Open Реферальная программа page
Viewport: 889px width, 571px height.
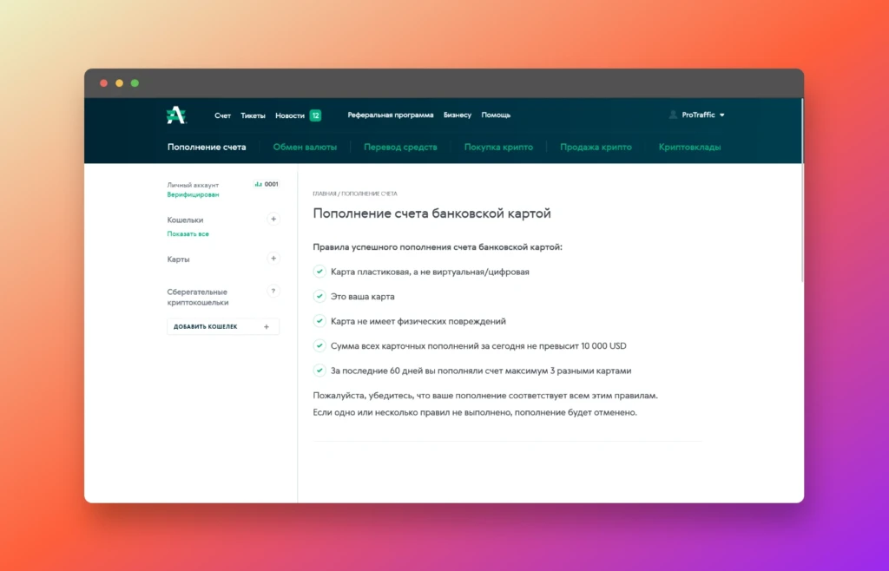pyautogui.click(x=391, y=115)
